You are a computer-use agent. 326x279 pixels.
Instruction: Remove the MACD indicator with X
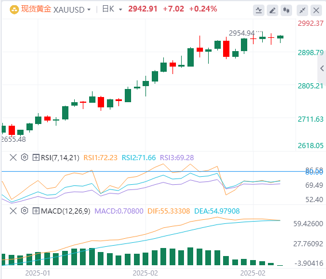click(13, 211)
